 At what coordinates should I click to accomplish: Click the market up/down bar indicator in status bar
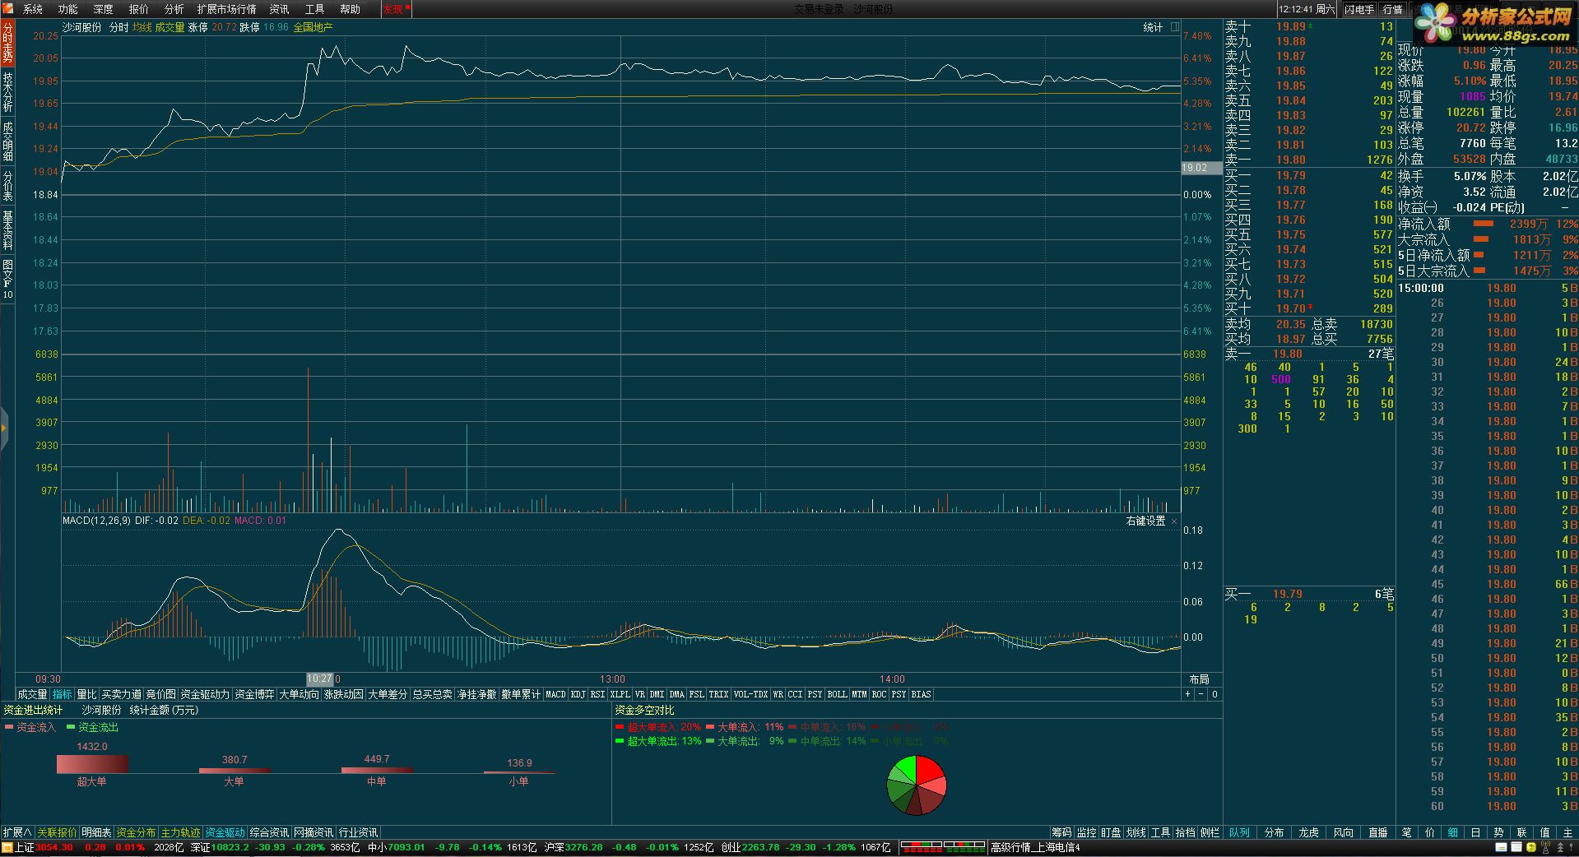[x=942, y=846]
